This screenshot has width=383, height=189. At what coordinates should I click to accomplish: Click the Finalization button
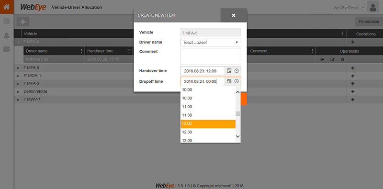click(369, 22)
